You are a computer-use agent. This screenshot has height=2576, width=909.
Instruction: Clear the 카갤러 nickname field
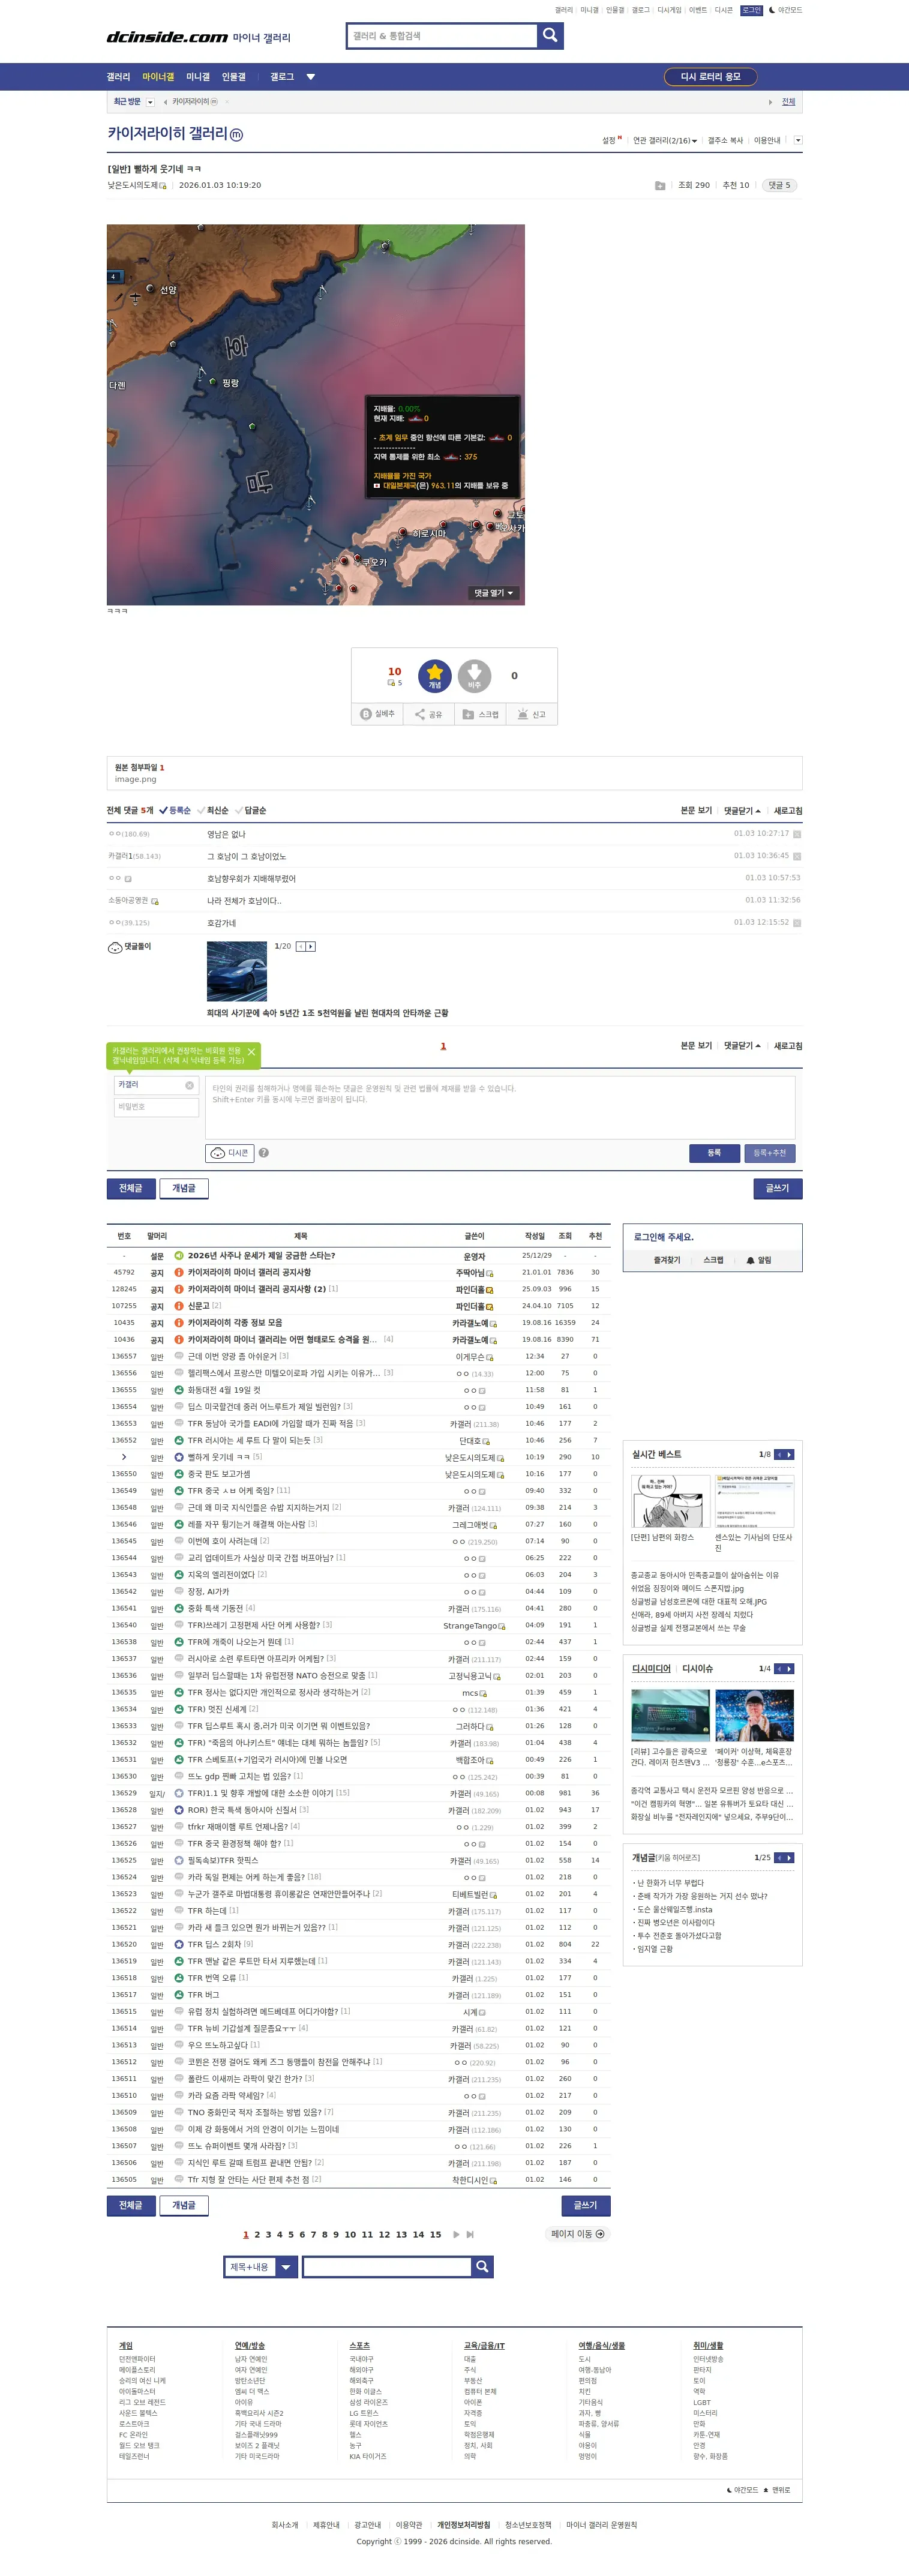coord(189,1085)
